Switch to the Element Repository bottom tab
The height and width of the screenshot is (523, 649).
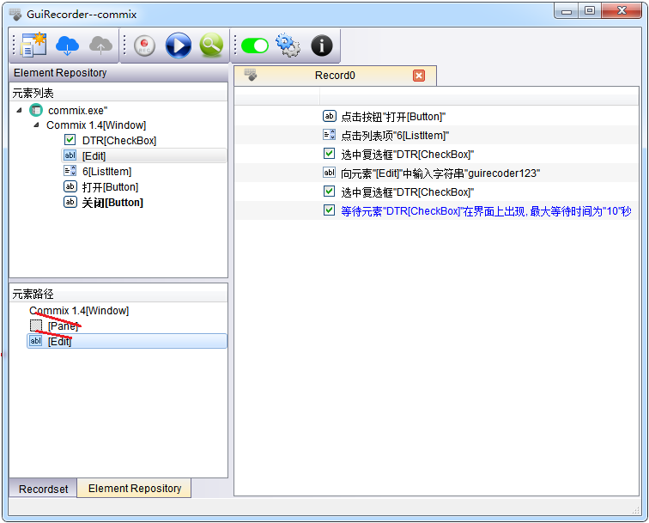(x=135, y=488)
